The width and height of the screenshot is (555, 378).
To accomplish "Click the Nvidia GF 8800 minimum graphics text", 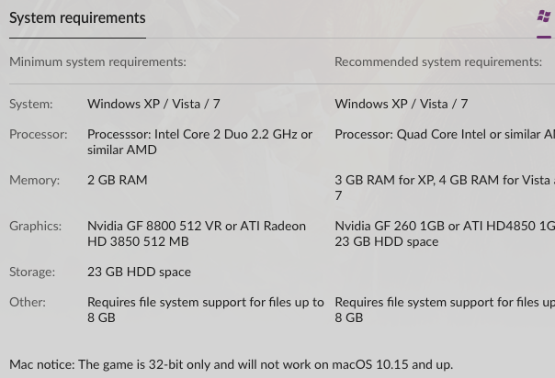I will (197, 234).
